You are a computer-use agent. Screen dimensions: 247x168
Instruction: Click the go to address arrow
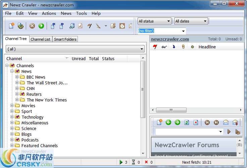coord(229,132)
